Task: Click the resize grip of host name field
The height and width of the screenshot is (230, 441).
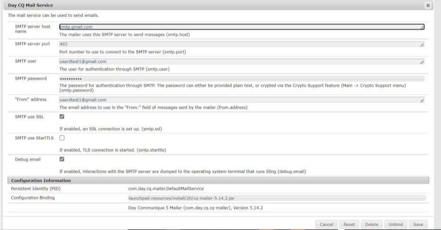Action: click(x=422, y=27)
